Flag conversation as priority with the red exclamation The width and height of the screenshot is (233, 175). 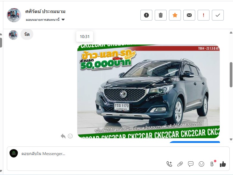(204, 15)
